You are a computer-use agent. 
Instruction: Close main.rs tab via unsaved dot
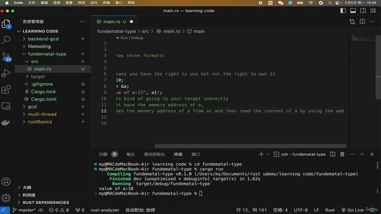(132, 21)
